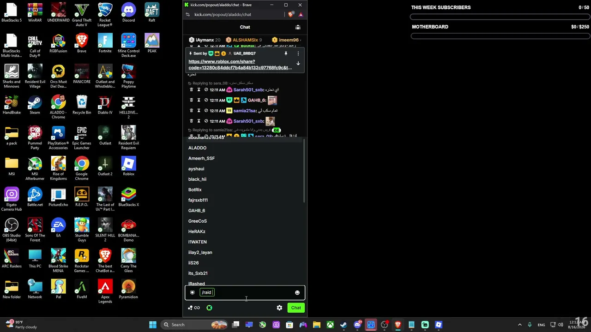Open the viewer list icon in Chat header

(x=298, y=27)
